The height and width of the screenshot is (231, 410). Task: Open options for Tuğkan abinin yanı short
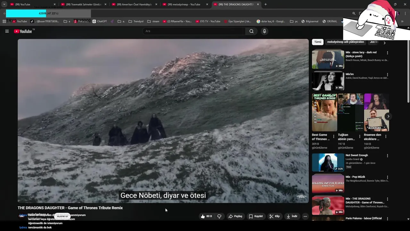(x=359, y=136)
